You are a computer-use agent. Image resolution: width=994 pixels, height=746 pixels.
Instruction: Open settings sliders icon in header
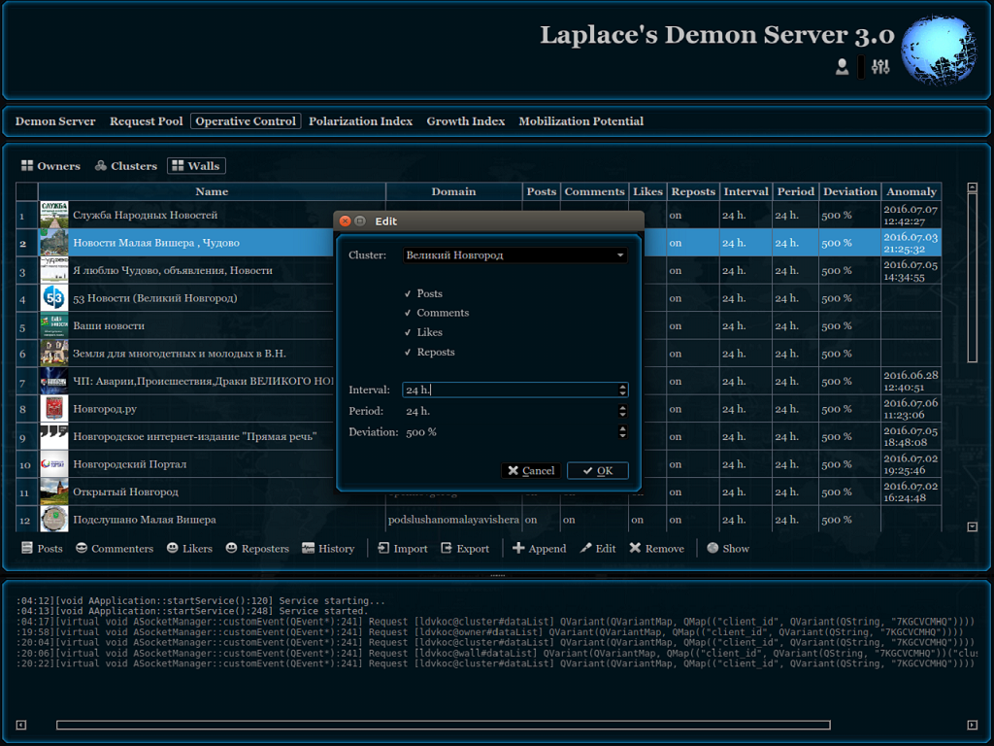coord(880,67)
